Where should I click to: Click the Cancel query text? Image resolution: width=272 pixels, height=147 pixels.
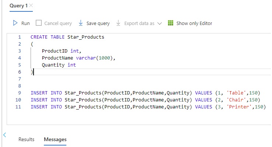point(58,24)
